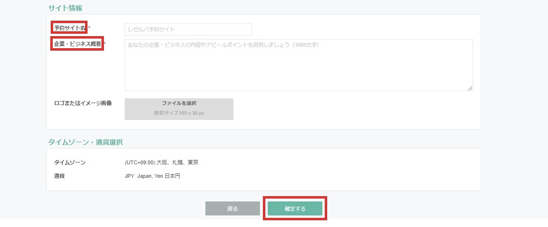This screenshot has width=548, height=227.
Task: Click the red asterisk beside 企業・ビジネス概要
Action: point(105,44)
